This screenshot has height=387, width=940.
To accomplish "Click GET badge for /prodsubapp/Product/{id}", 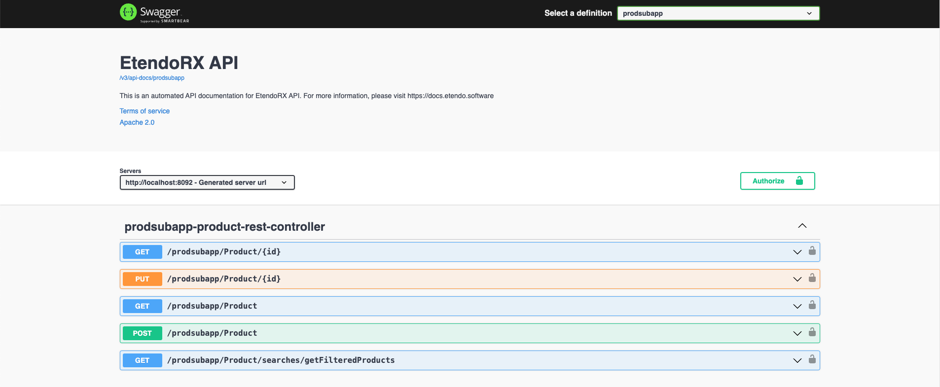I will 142,252.
